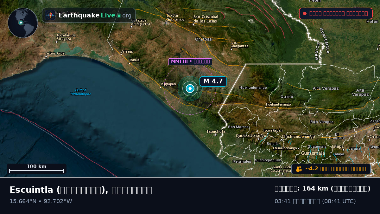Click the Chimaltenango label
Viewport: 380px width, 214px height.
285,148
